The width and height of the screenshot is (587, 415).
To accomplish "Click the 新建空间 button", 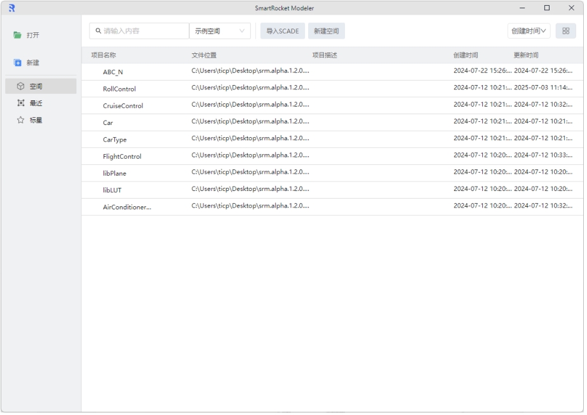I will coord(328,31).
